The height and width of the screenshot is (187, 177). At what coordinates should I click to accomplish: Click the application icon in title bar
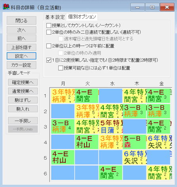pos(6,7)
